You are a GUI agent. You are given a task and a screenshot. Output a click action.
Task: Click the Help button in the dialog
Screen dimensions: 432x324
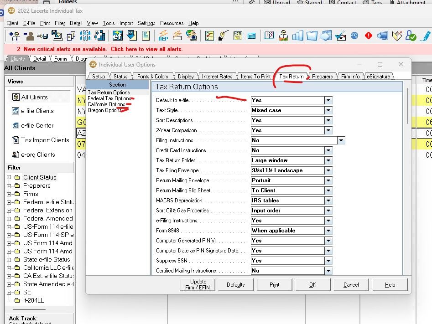click(x=390, y=285)
